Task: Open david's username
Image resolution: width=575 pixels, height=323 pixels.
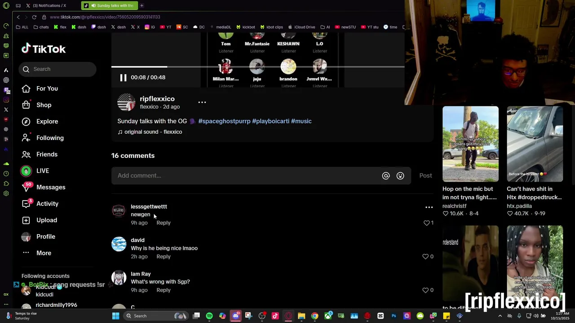Action: [137, 240]
